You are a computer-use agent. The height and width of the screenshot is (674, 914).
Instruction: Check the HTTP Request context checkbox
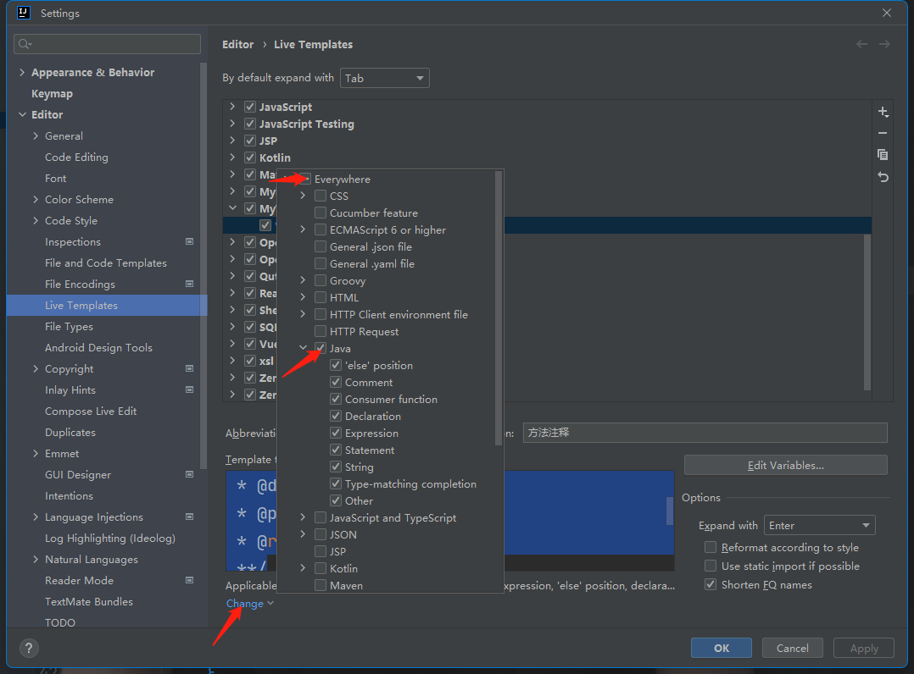320,331
